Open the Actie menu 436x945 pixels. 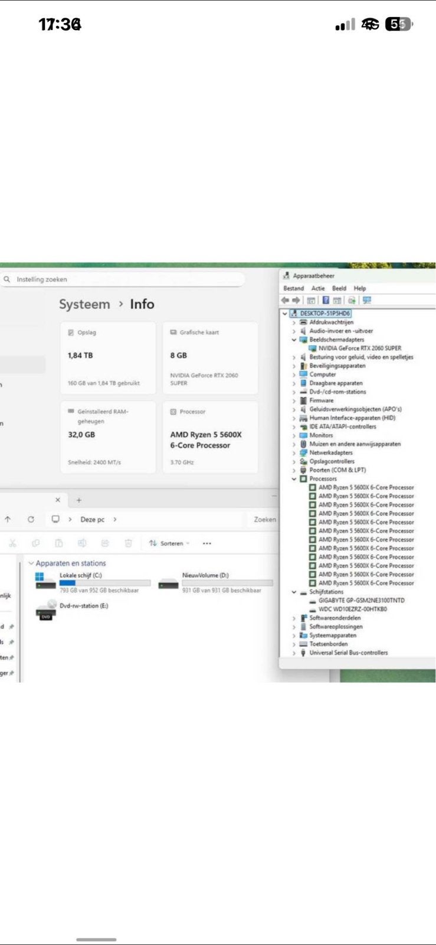point(318,288)
